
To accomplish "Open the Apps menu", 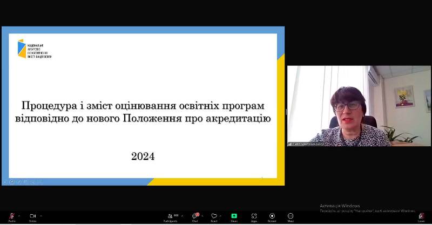I will pyautogui.click(x=254, y=216).
